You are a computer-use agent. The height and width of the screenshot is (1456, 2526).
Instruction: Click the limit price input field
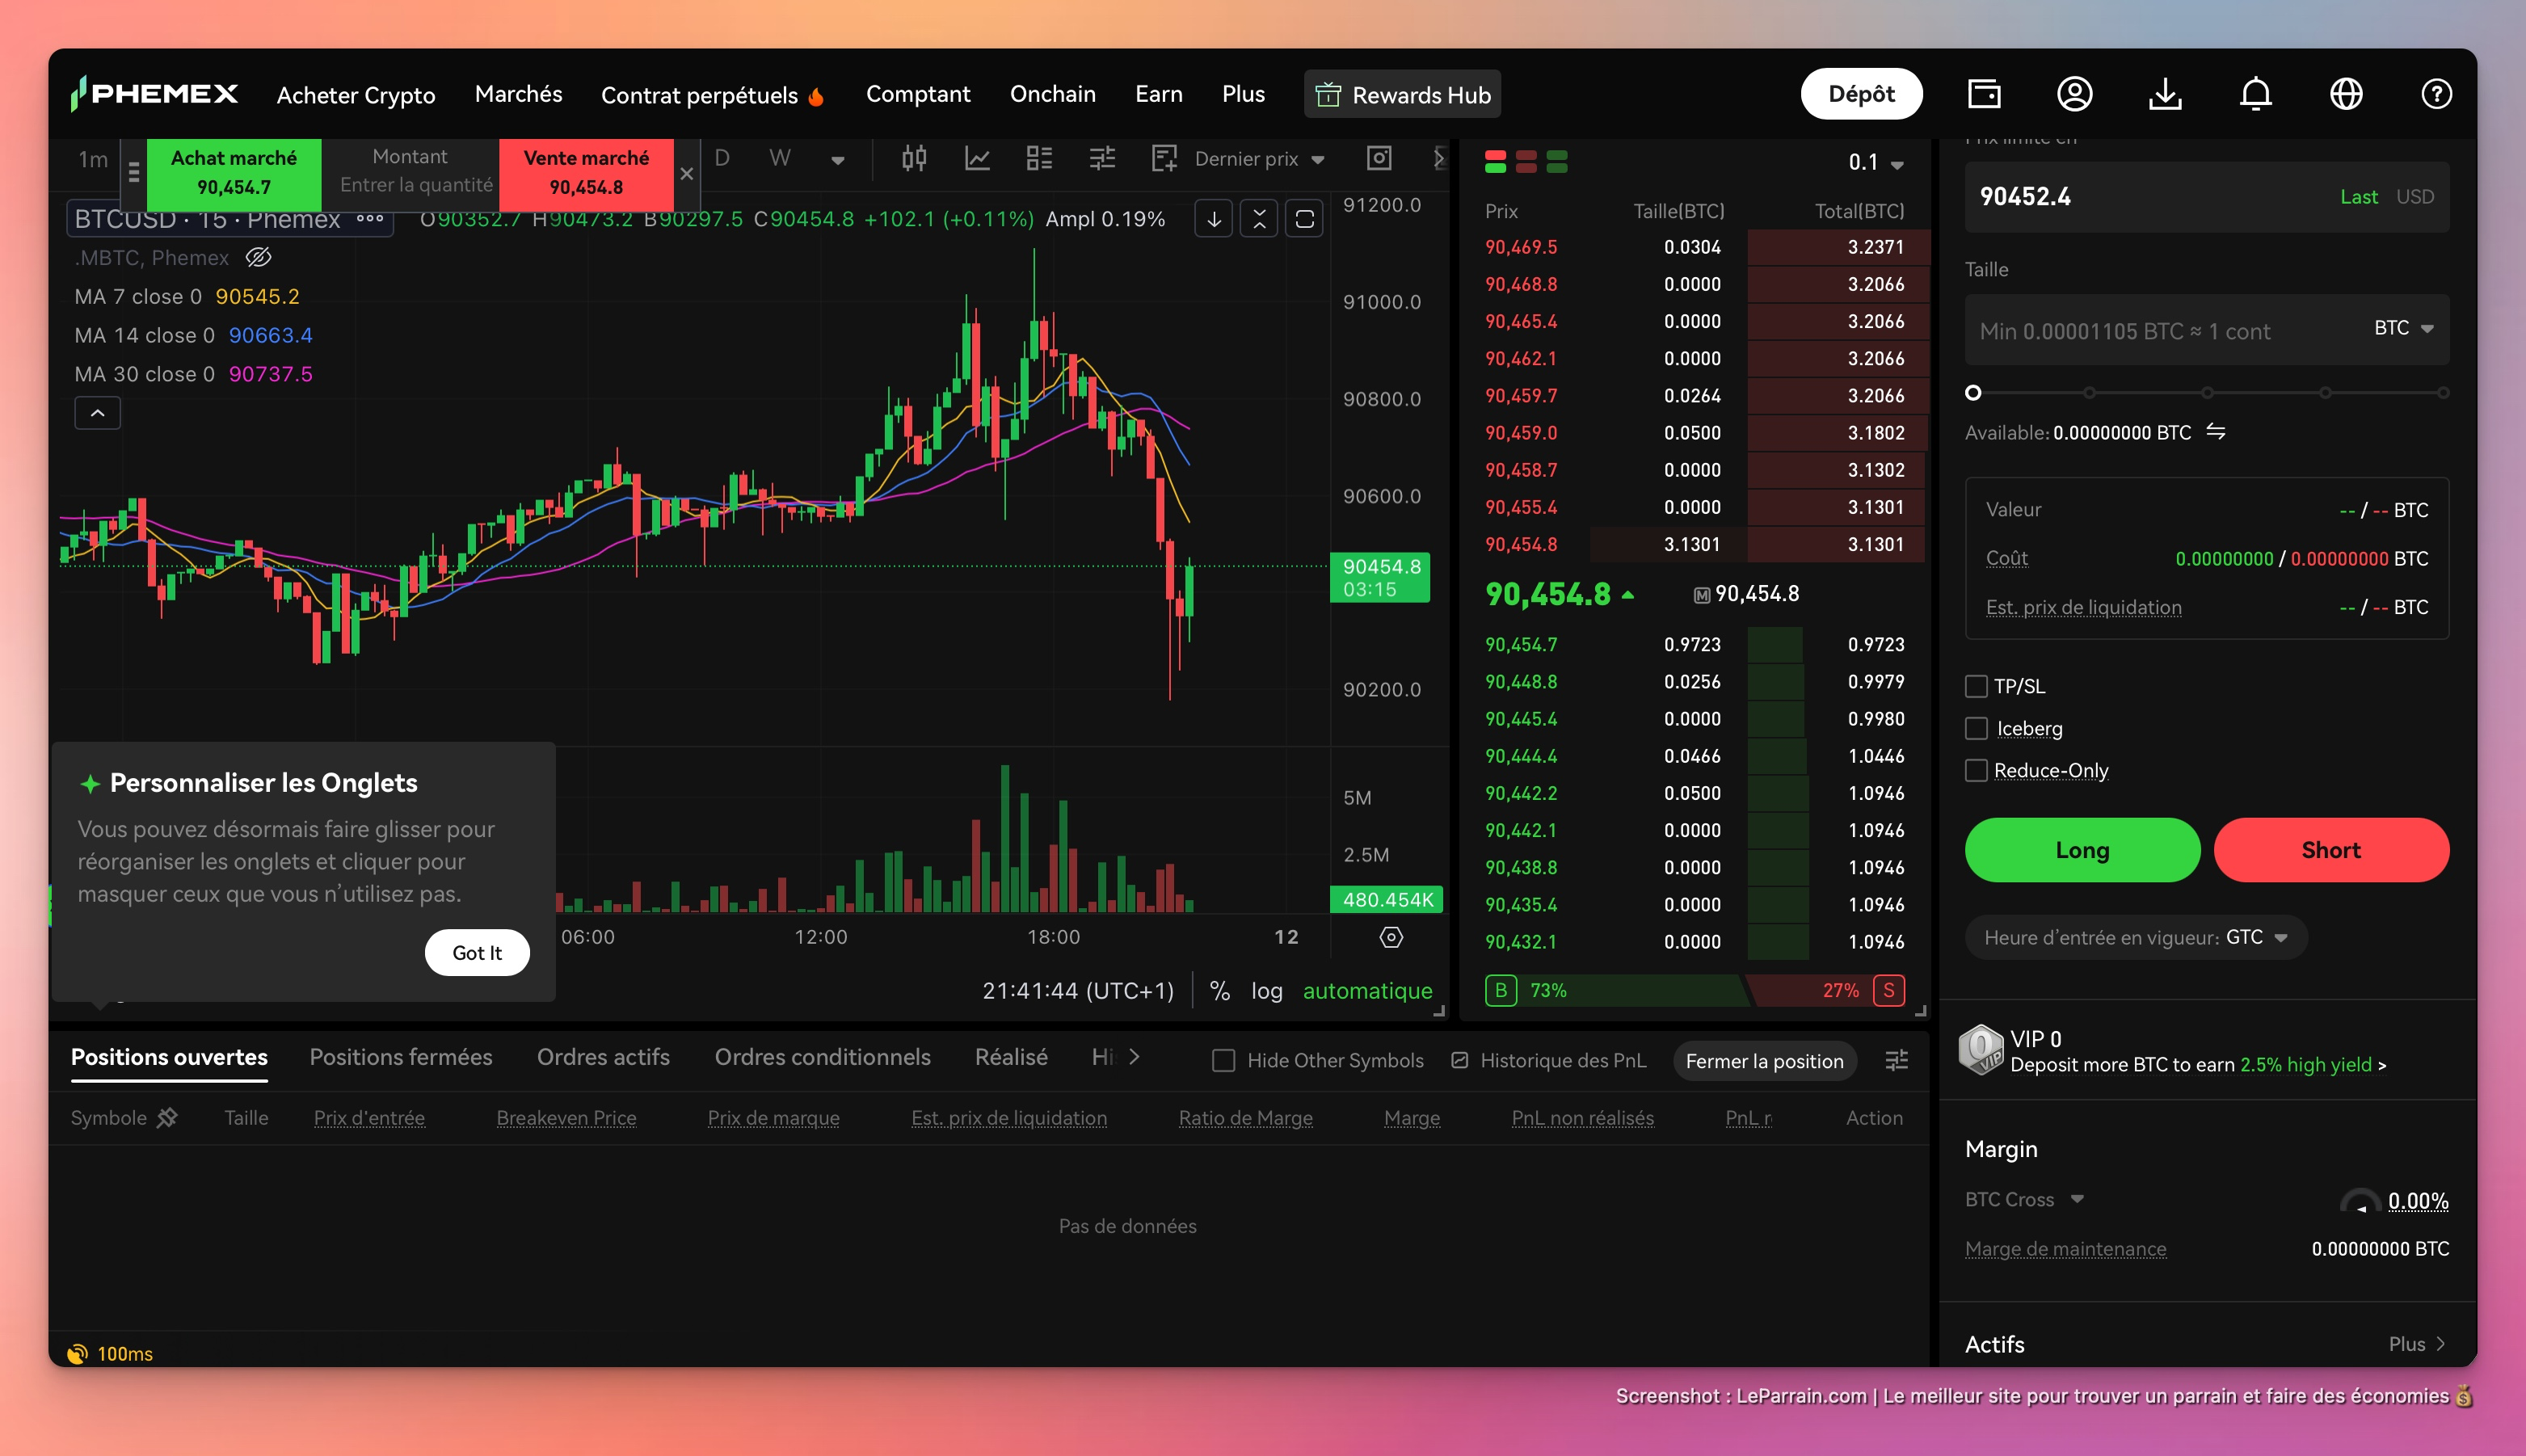(x=2207, y=197)
